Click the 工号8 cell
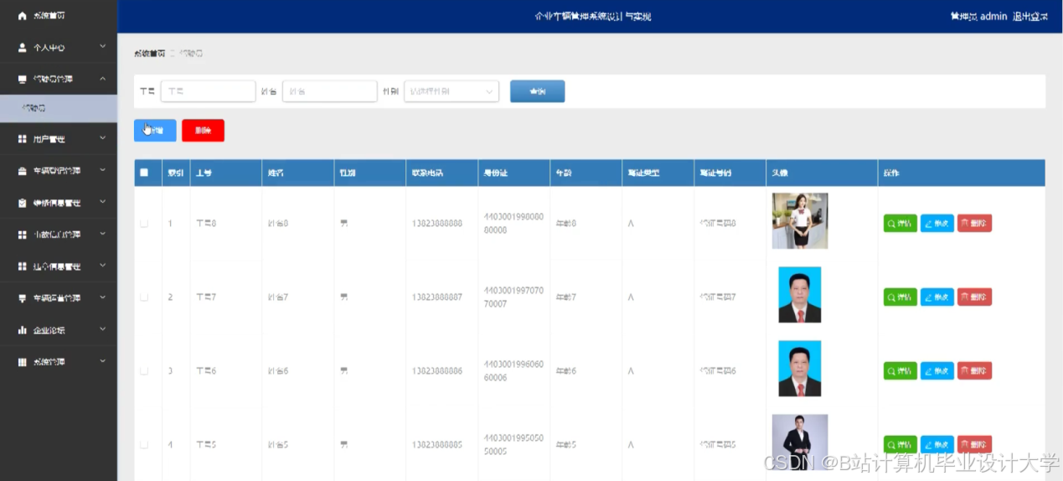1063x481 pixels. (206, 224)
